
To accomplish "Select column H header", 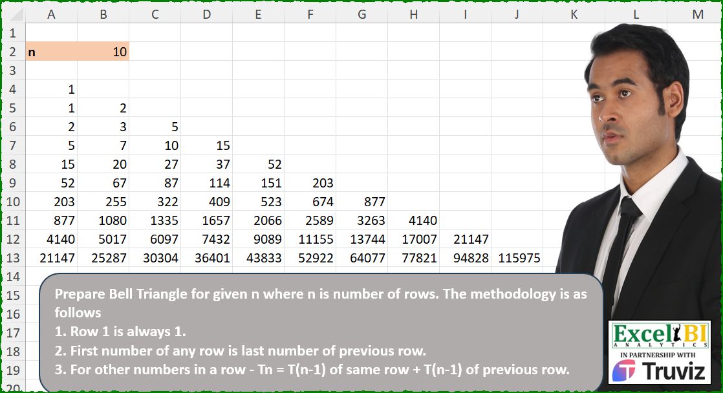I will tap(414, 14).
